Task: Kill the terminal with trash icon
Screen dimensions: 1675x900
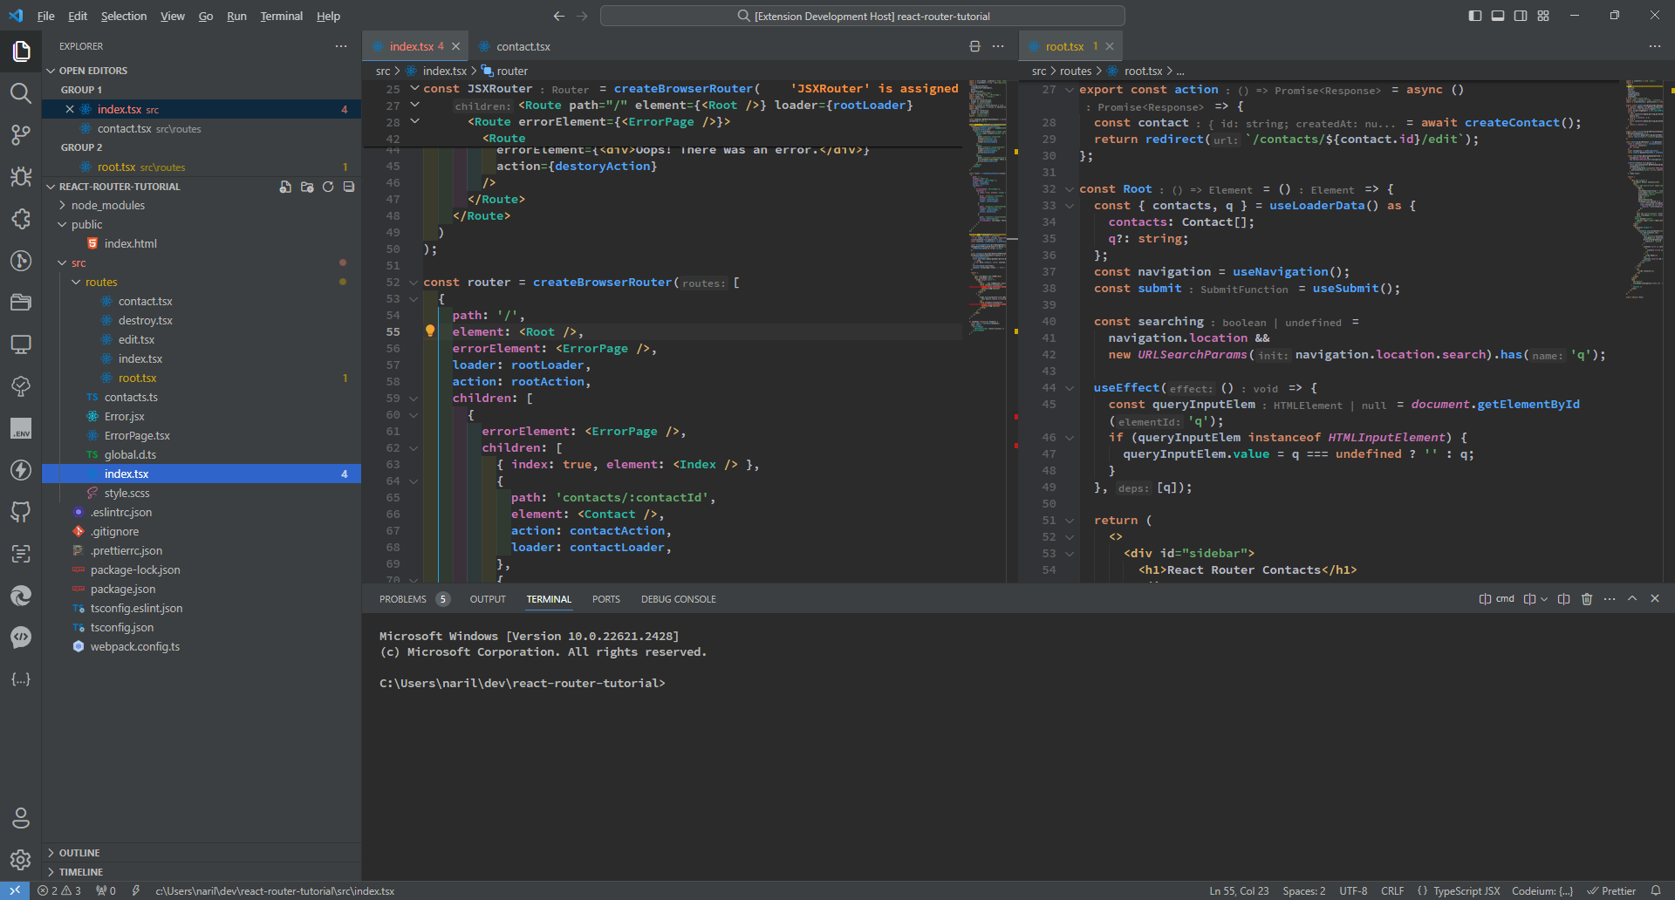Action: point(1587,599)
